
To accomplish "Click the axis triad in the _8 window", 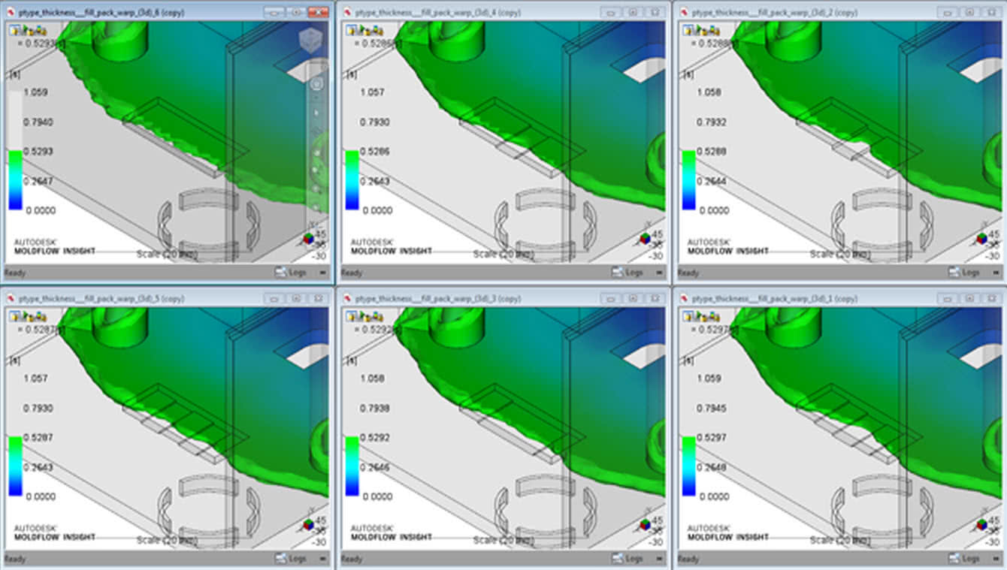I will [x=310, y=239].
